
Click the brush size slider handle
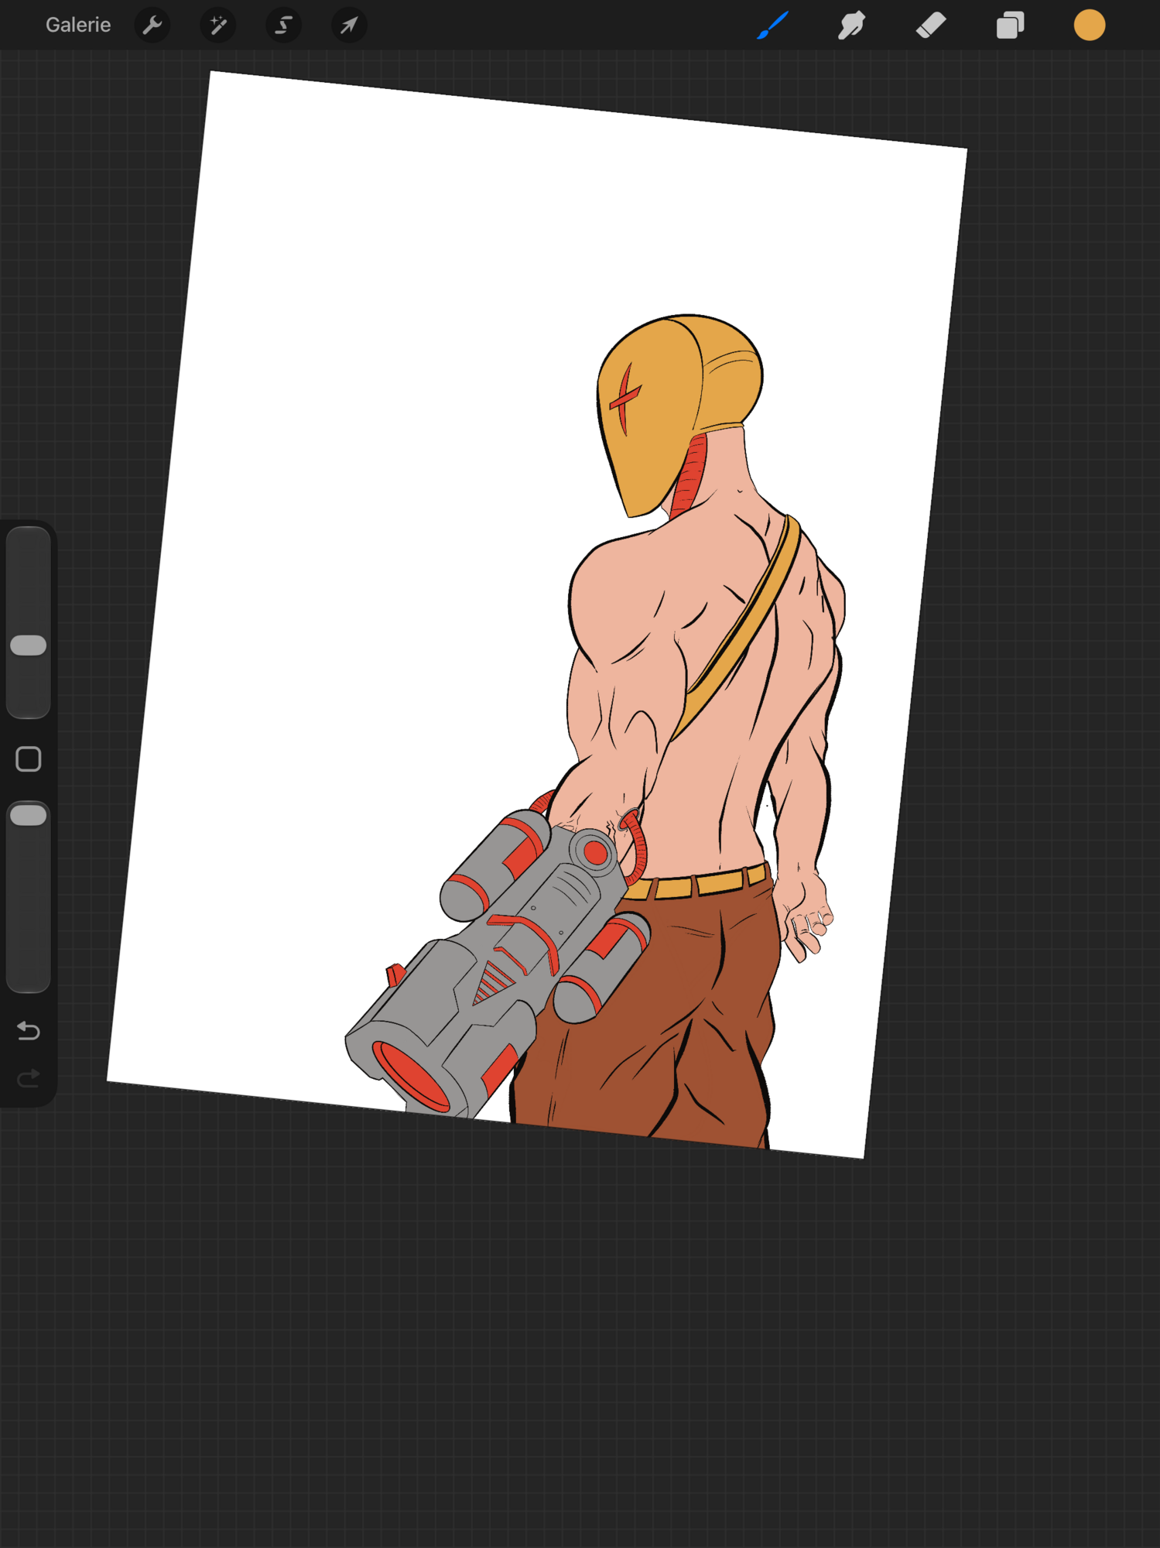tap(29, 646)
